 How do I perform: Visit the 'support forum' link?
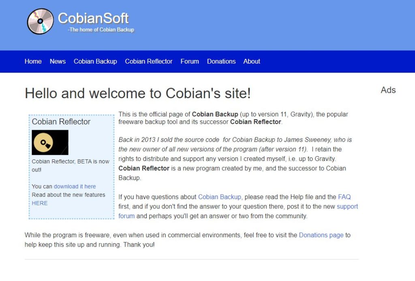point(347,206)
